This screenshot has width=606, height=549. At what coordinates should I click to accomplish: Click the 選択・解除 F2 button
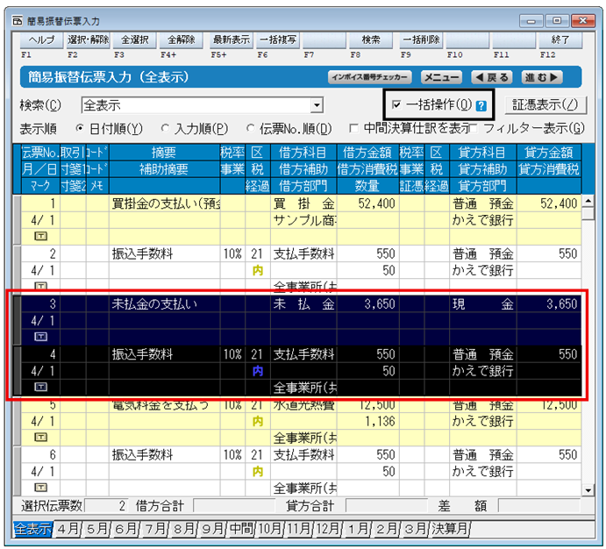[88, 39]
